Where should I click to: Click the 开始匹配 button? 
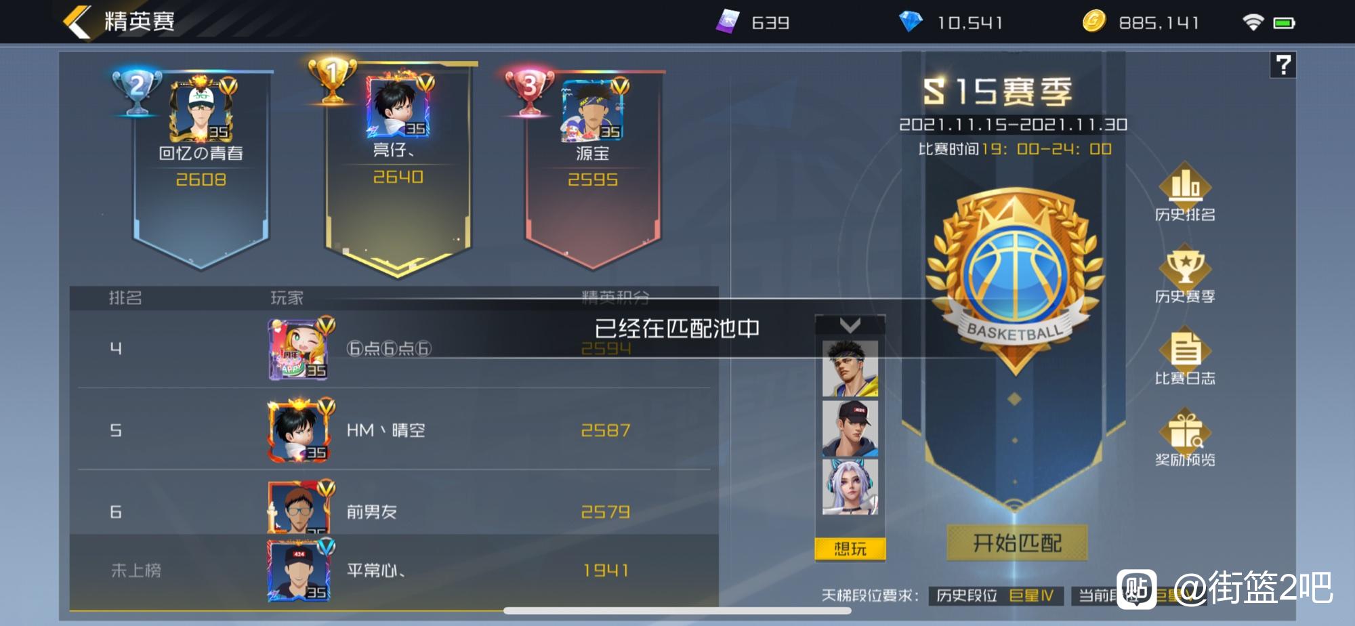pos(1017,543)
